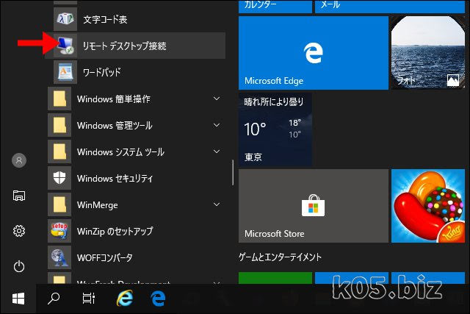Open the フォト tile

pyautogui.click(x=427, y=53)
